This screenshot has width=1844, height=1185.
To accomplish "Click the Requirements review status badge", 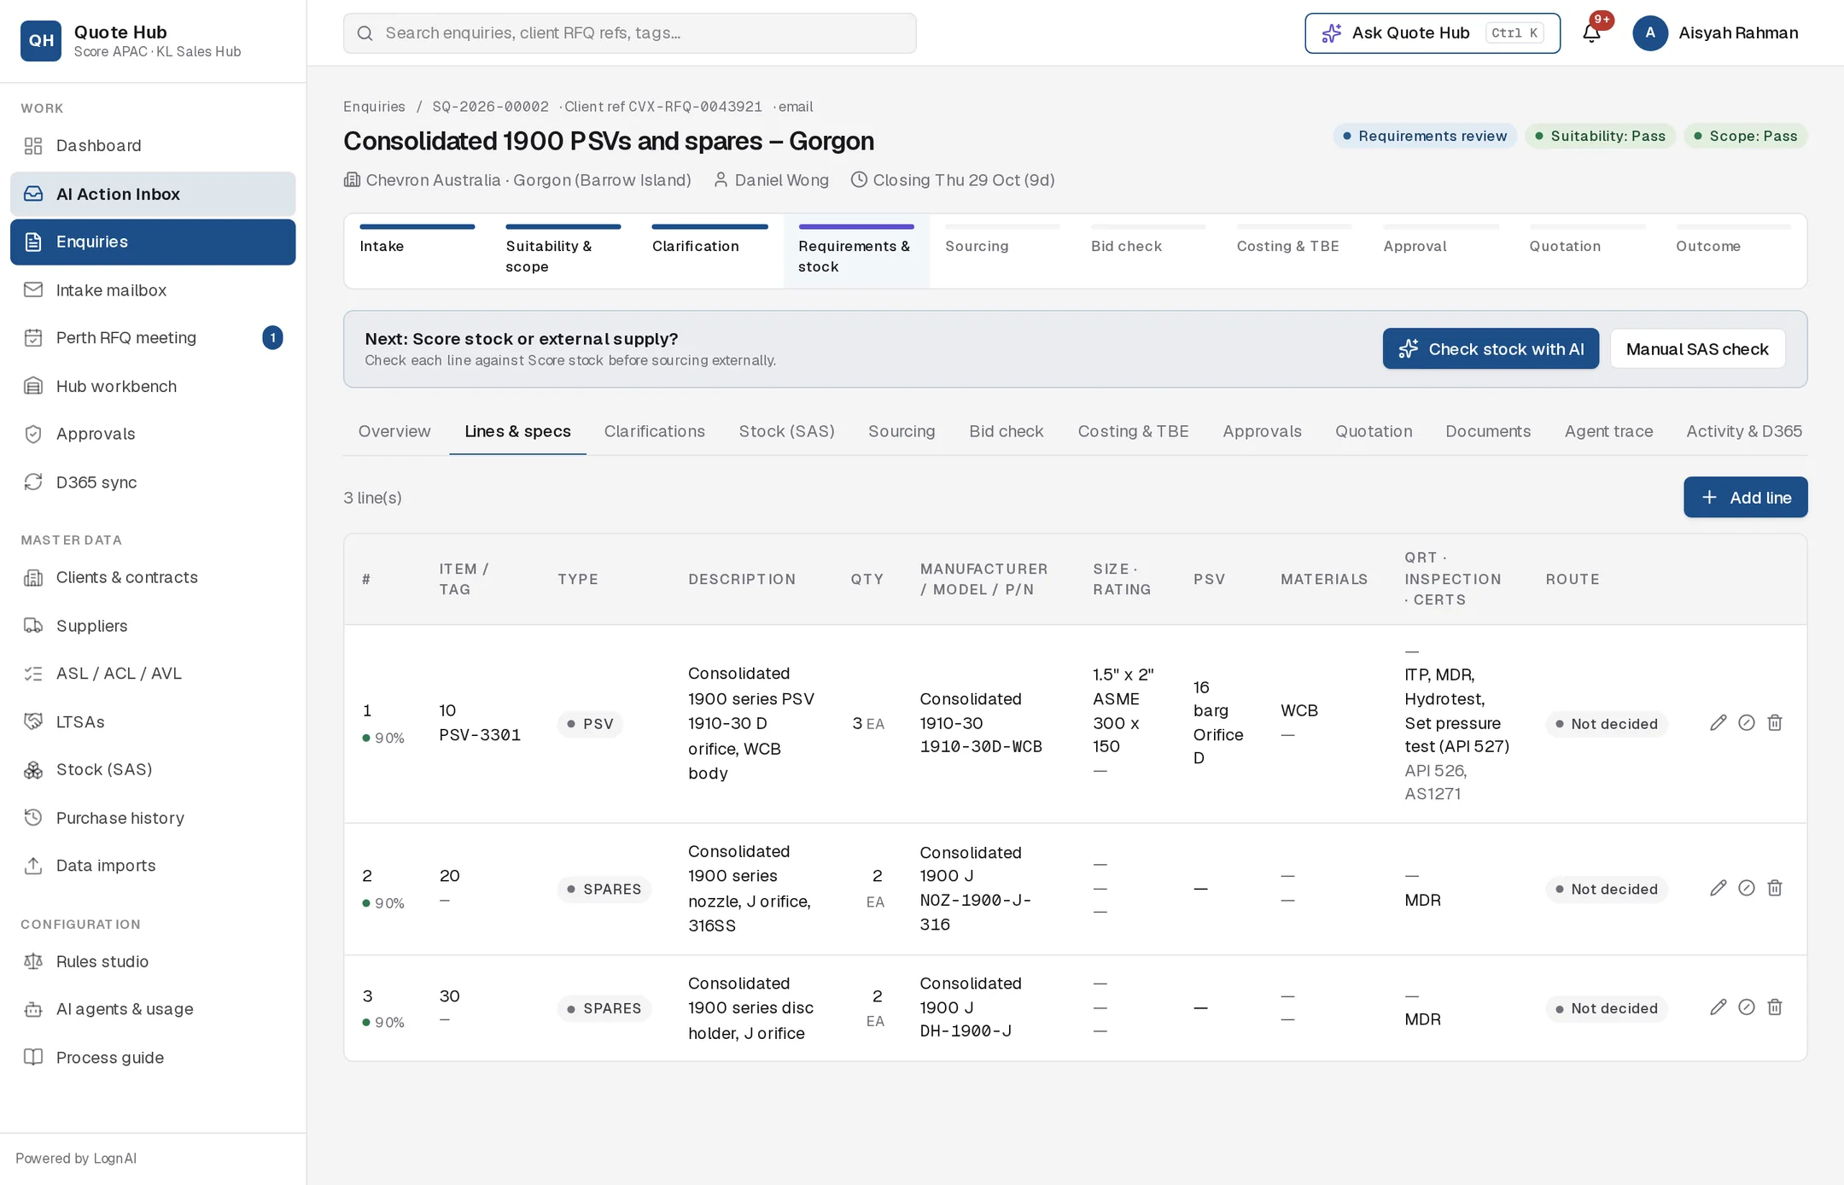I will (x=1424, y=137).
